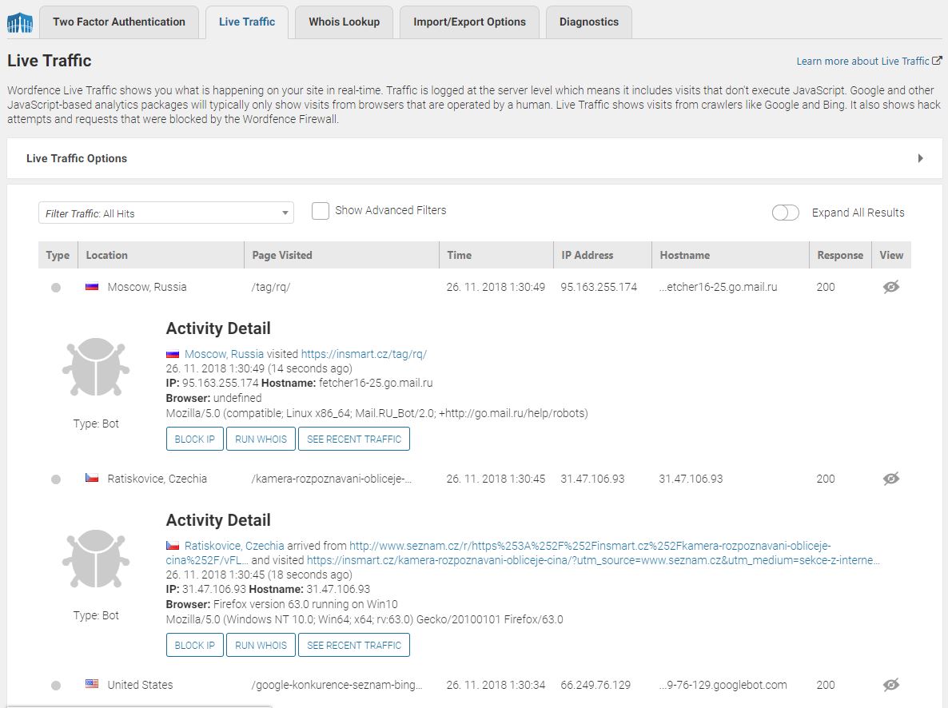Image resolution: width=948 pixels, height=708 pixels.
Task: Click the IP Address column header
Action: click(x=602, y=255)
